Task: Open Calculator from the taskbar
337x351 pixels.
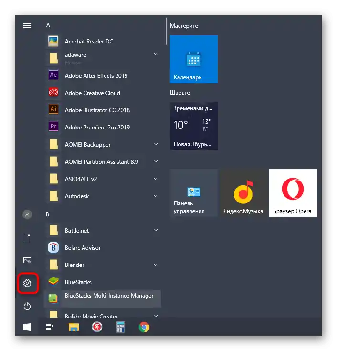Action: 121,327
